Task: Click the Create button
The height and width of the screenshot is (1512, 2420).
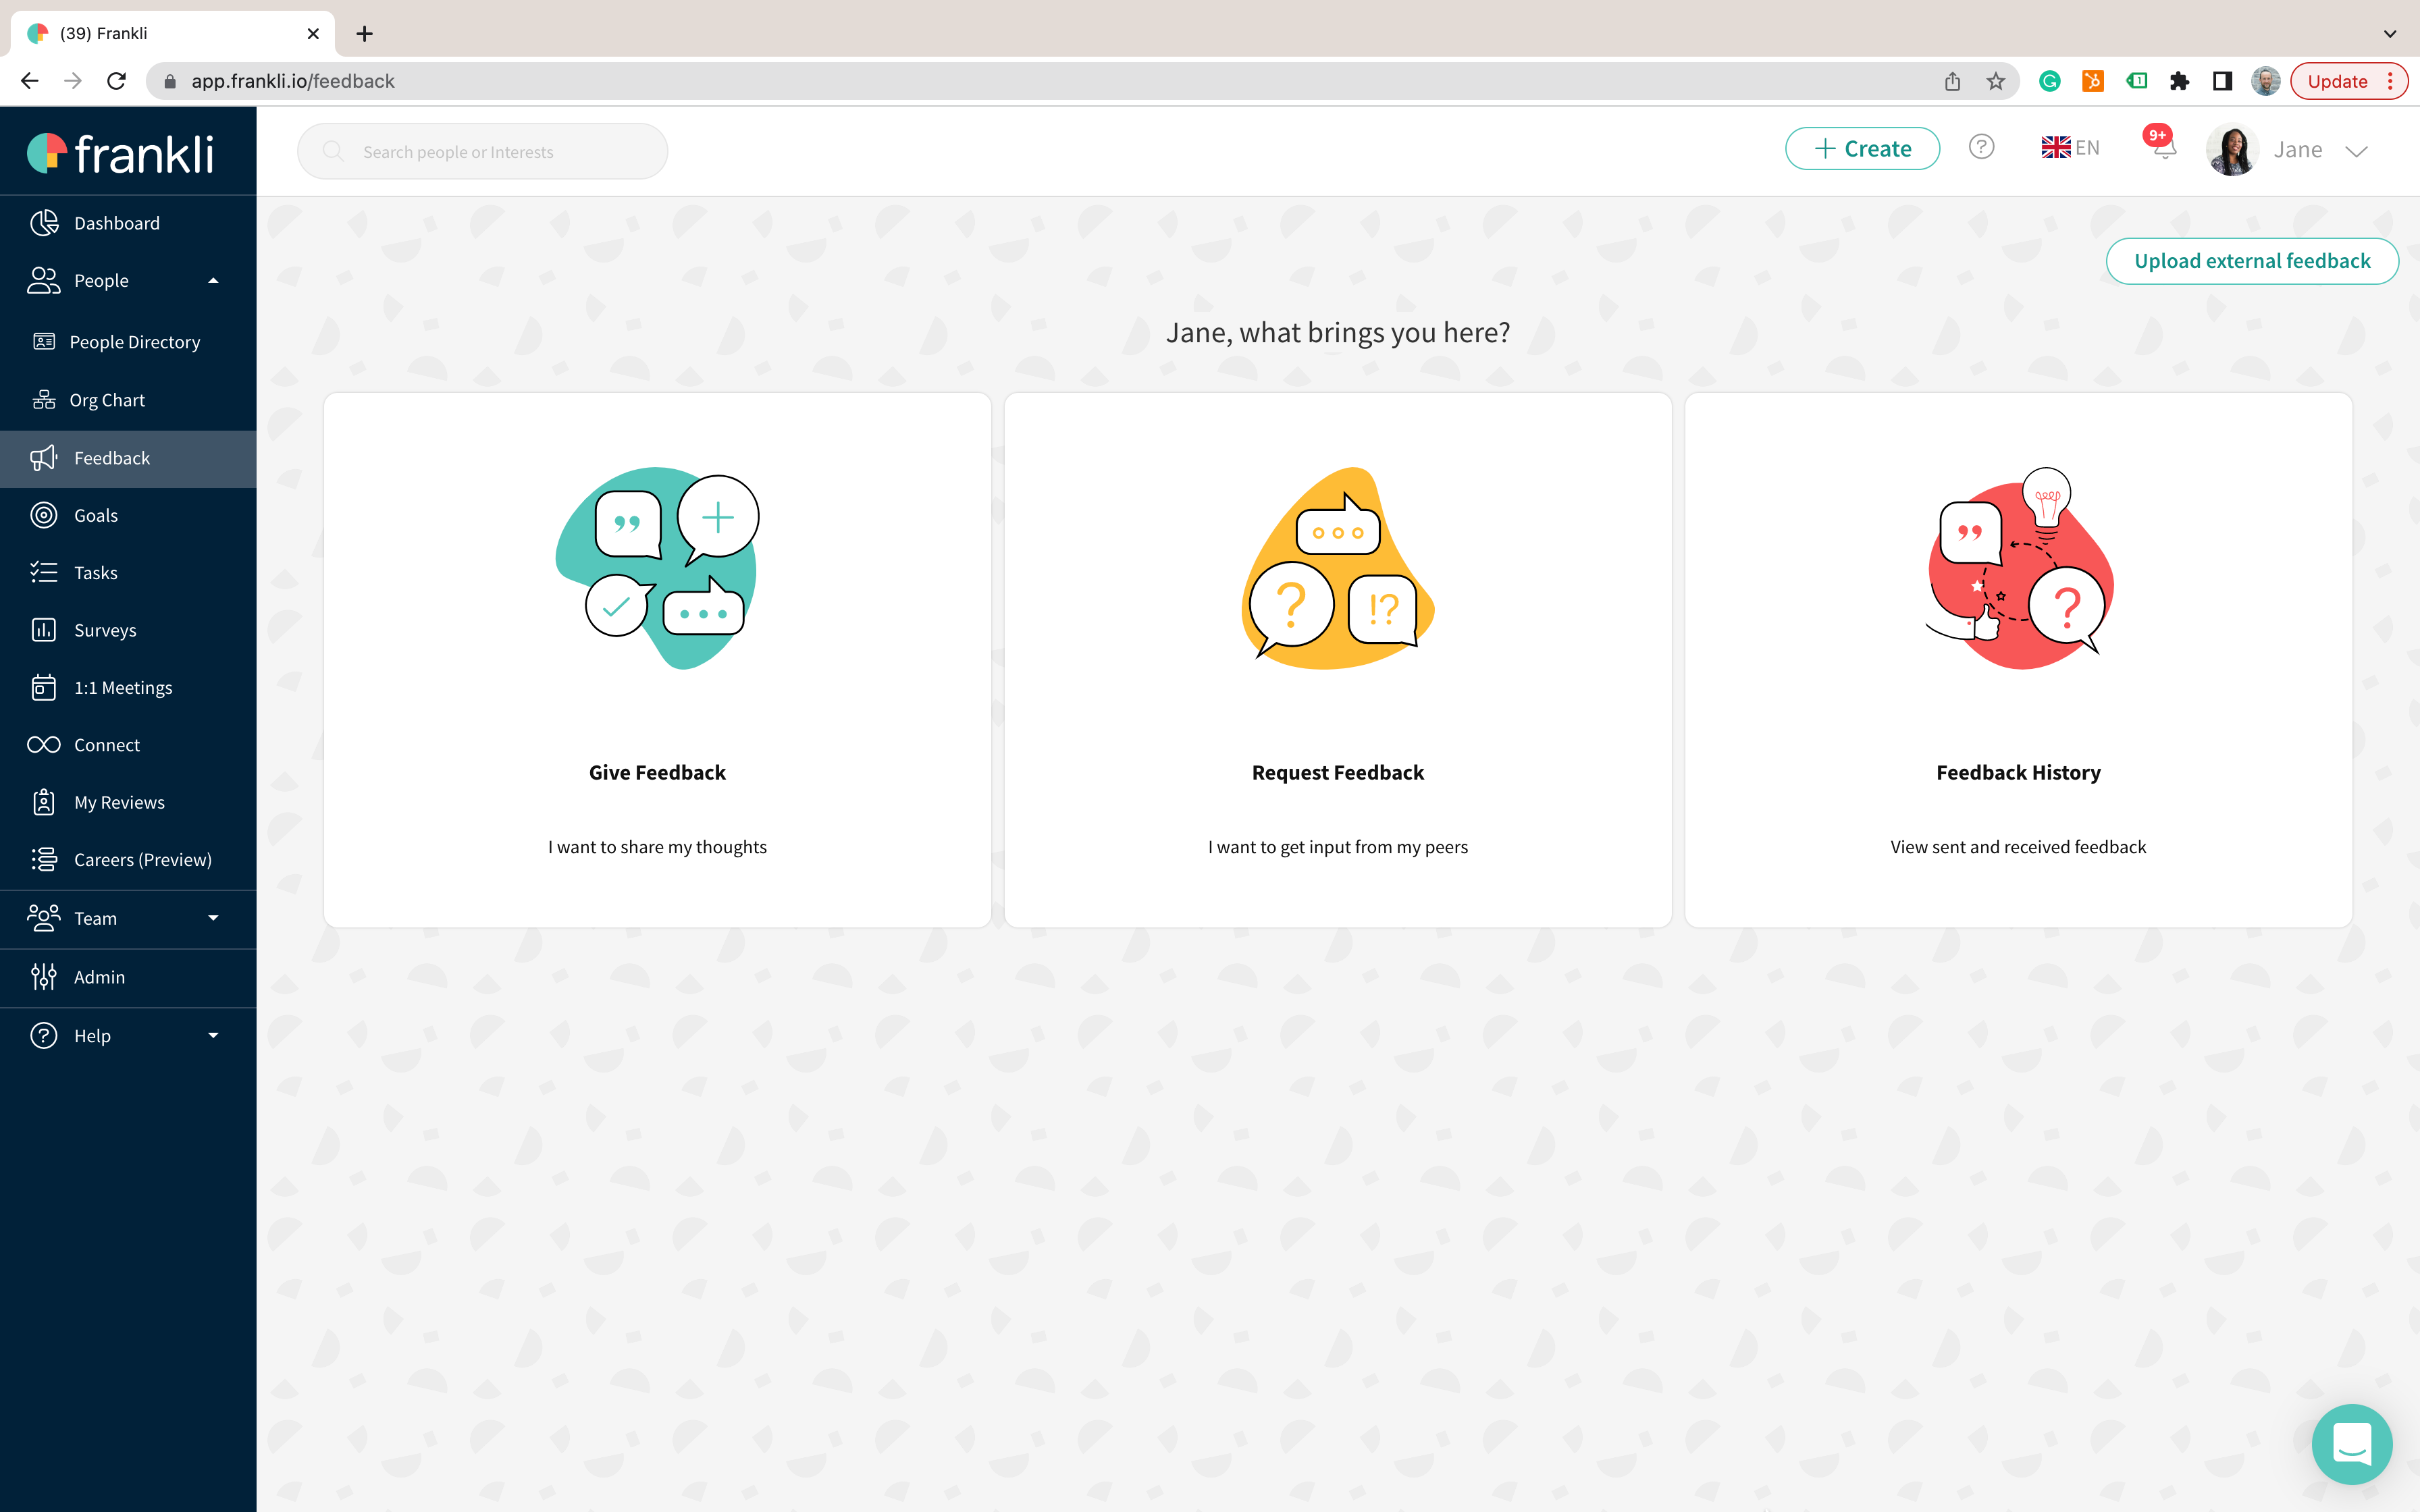Action: point(1862,149)
